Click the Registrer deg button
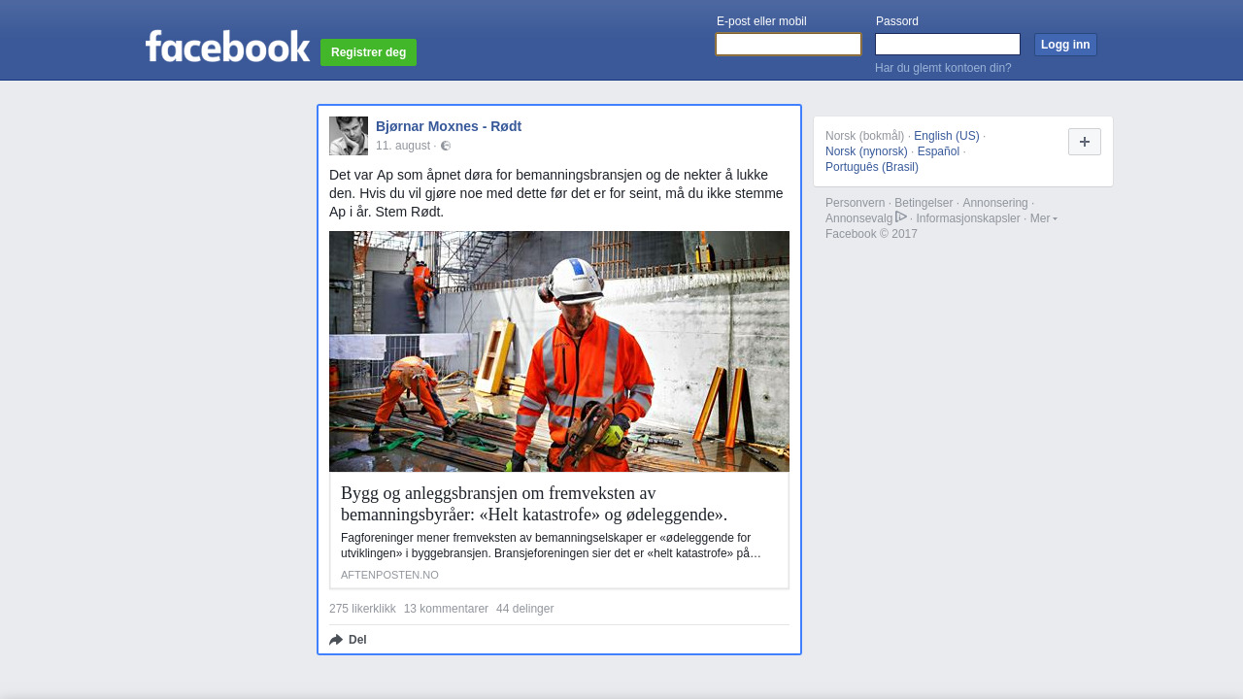Viewport: 1243px width, 699px height. (x=368, y=52)
